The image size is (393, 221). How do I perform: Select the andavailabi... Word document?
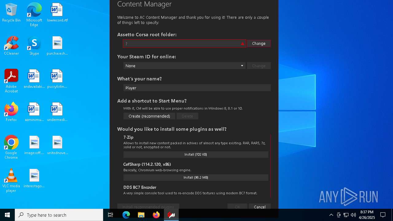pyautogui.click(x=34, y=79)
